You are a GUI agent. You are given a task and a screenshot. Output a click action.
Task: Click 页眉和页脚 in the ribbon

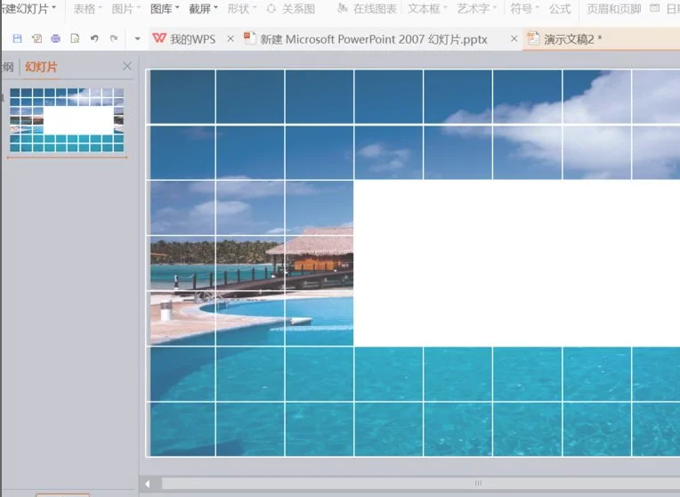click(x=613, y=9)
